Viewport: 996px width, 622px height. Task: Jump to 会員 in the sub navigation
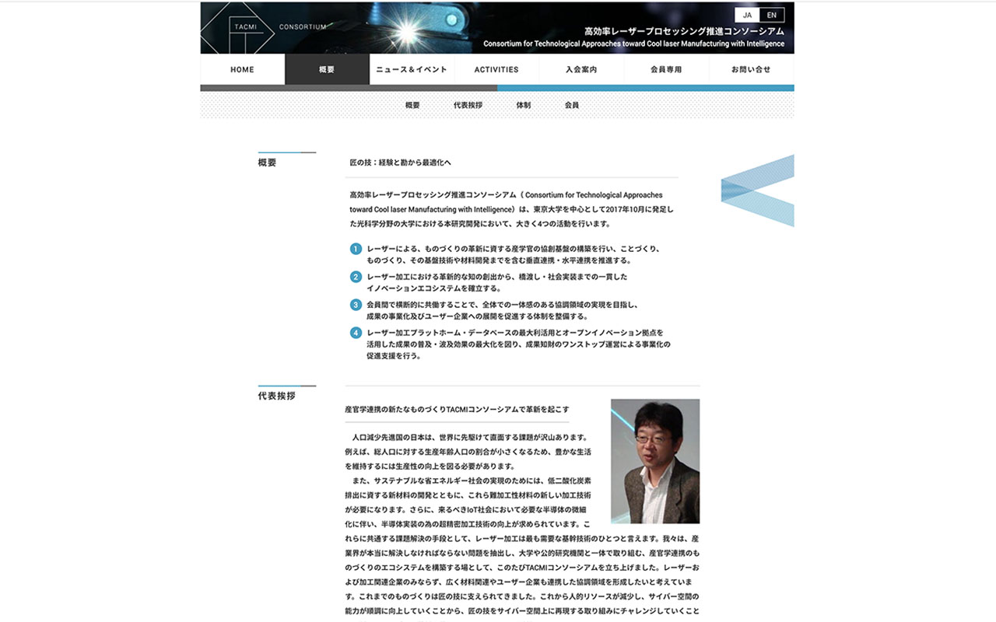[x=572, y=105]
